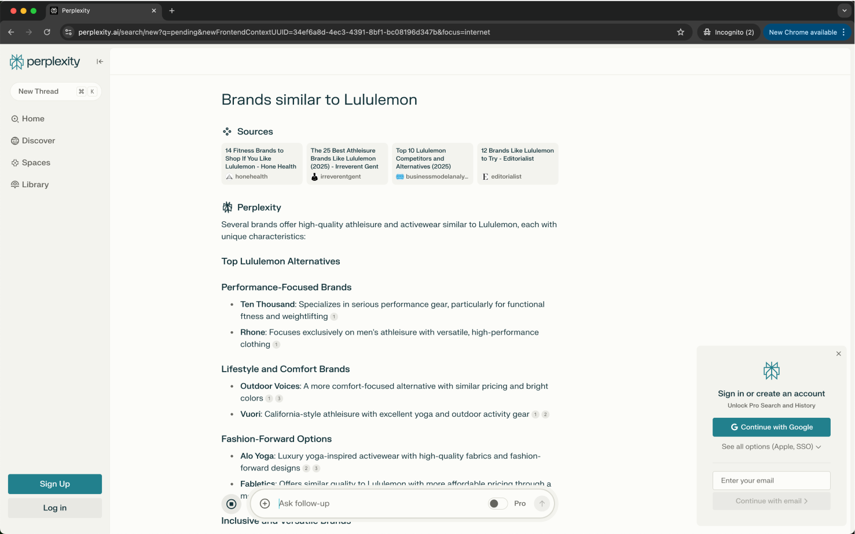The height and width of the screenshot is (534, 855).
Task: Submit follow-up with the arrow button
Action: (x=542, y=503)
